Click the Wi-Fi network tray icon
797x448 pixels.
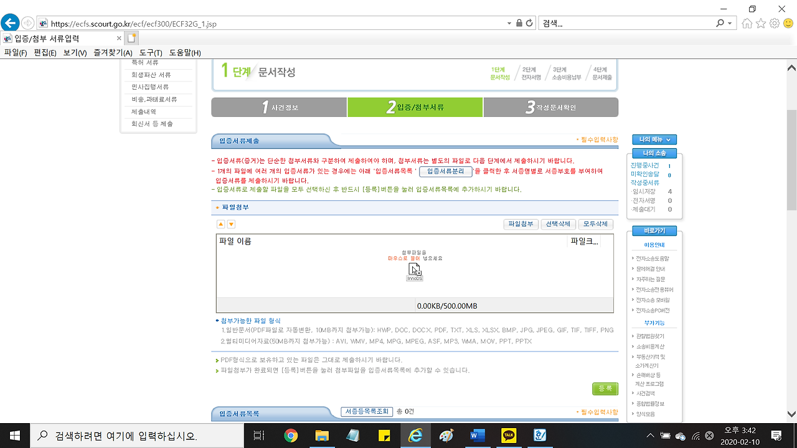click(x=696, y=436)
